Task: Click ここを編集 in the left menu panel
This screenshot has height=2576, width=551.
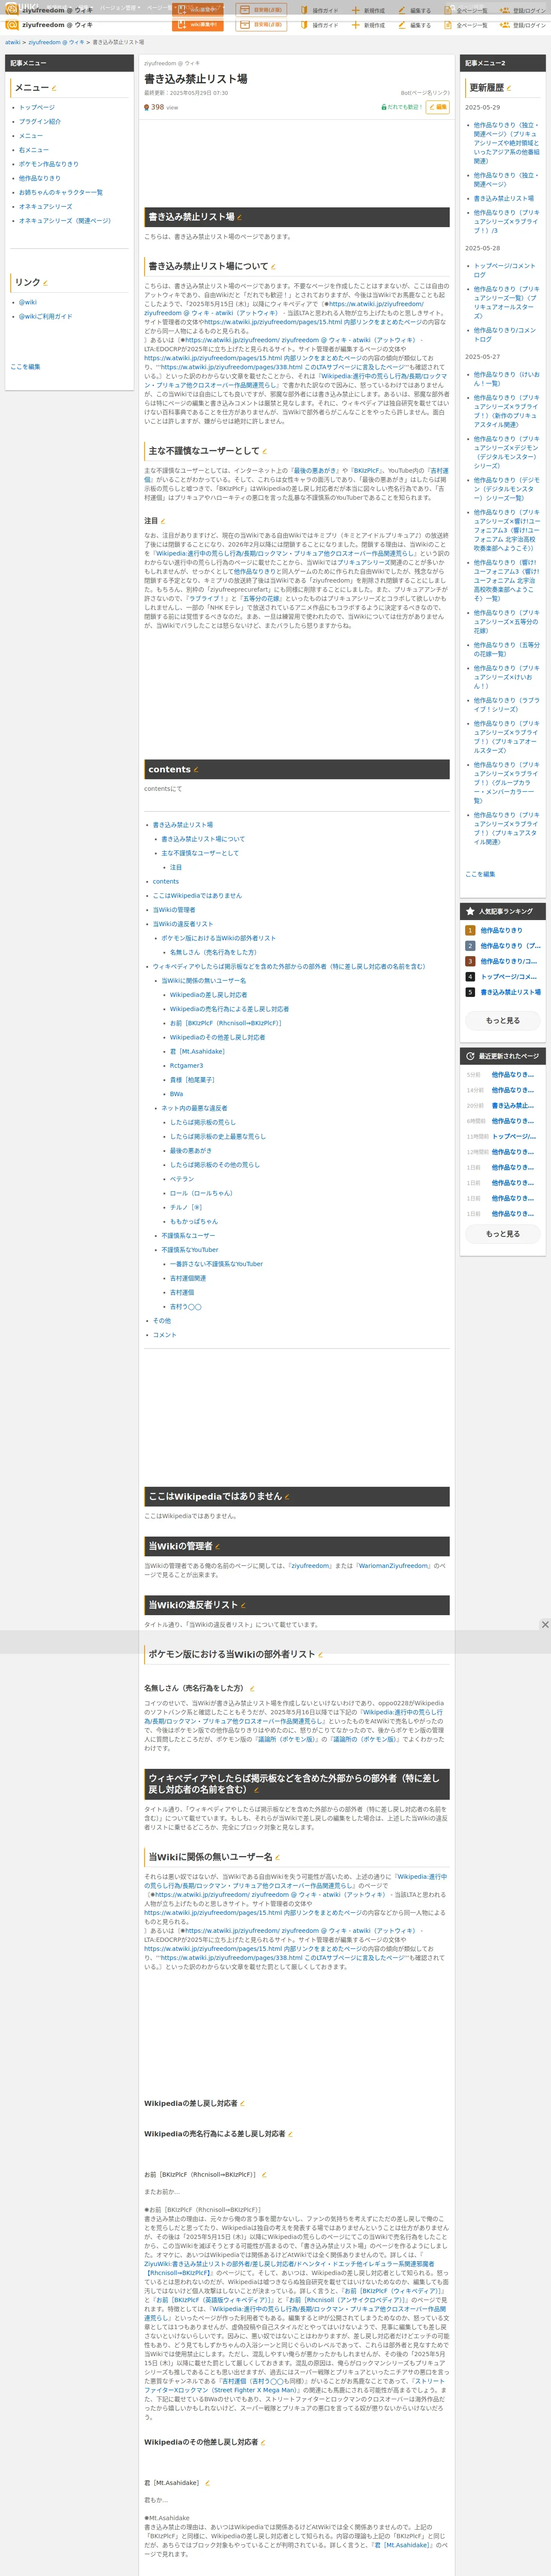Action: (x=25, y=367)
